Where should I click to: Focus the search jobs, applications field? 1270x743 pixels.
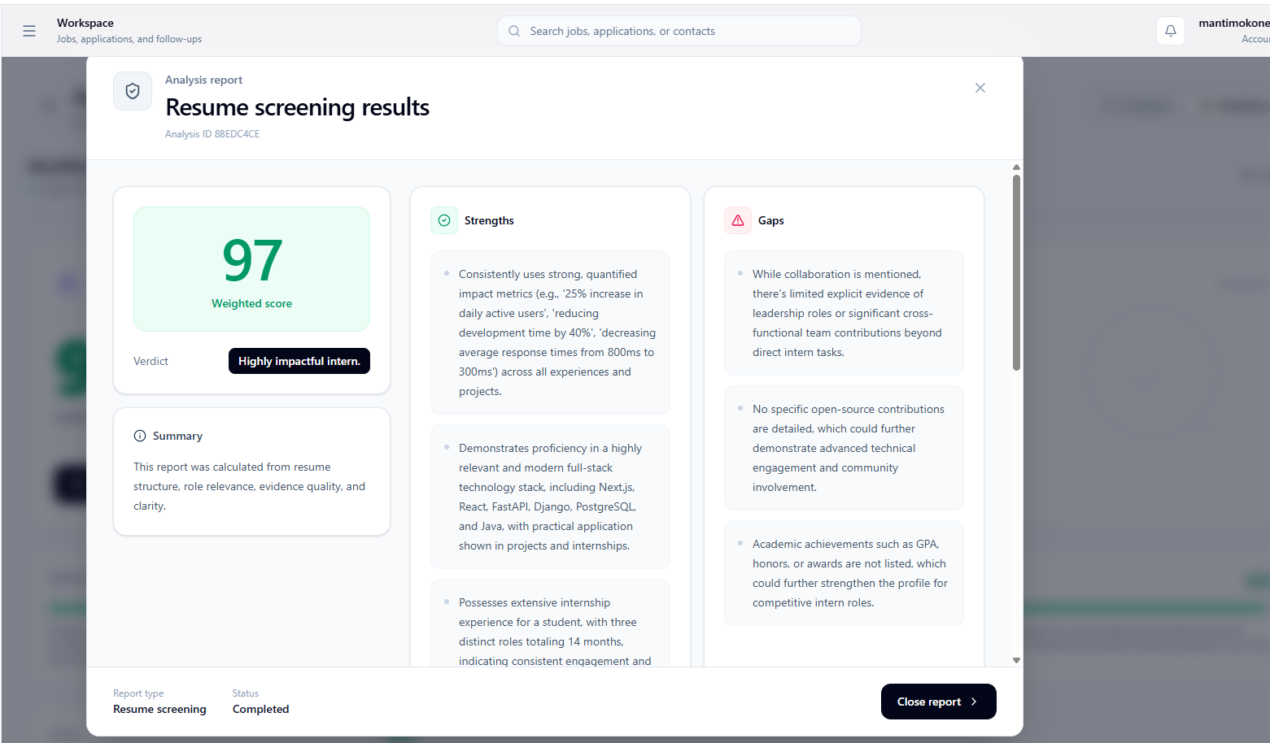(679, 31)
